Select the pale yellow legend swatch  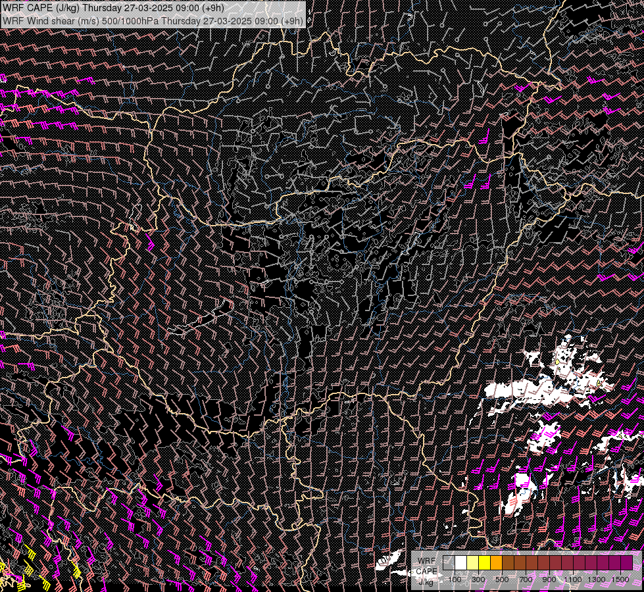tap(473, 562)
